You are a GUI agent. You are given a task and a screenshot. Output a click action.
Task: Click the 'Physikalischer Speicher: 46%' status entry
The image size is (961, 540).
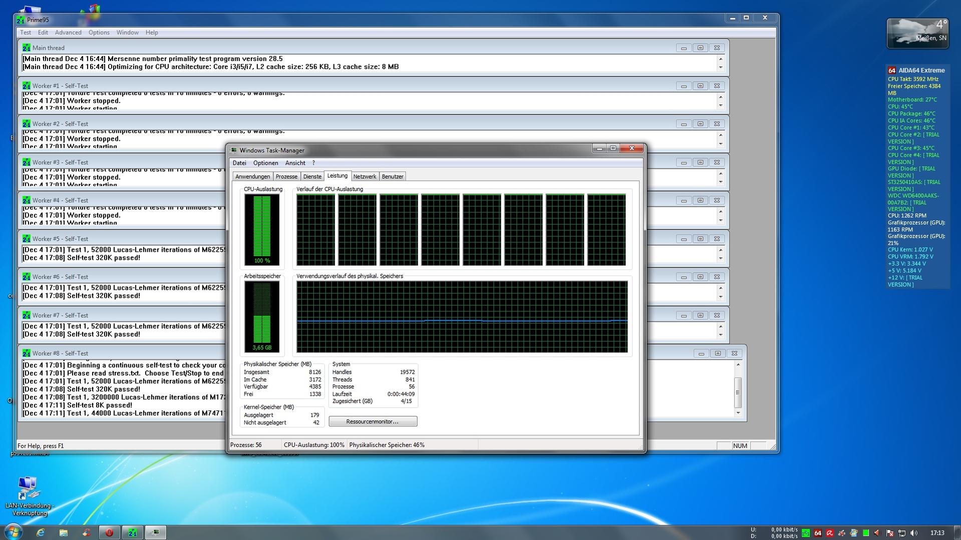387,445
